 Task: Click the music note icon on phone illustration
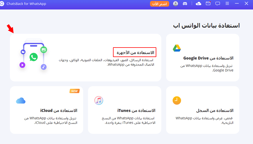(x=44, y=67)
